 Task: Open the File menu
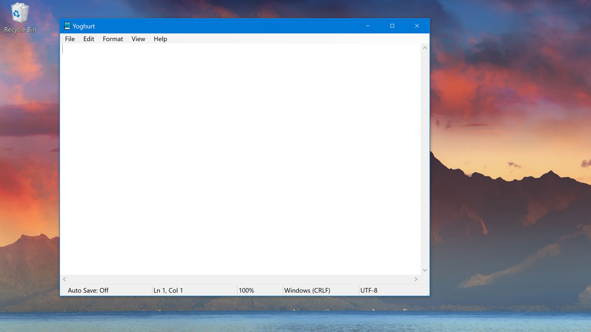70,39
